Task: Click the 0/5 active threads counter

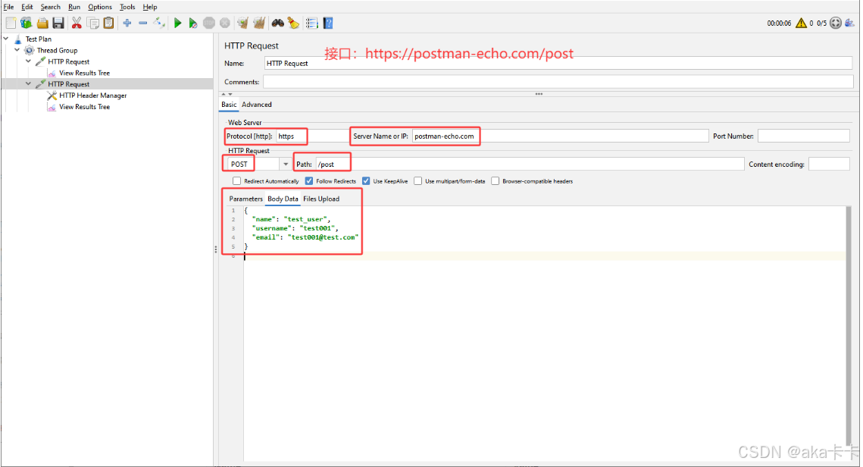Action: (821, 24)
